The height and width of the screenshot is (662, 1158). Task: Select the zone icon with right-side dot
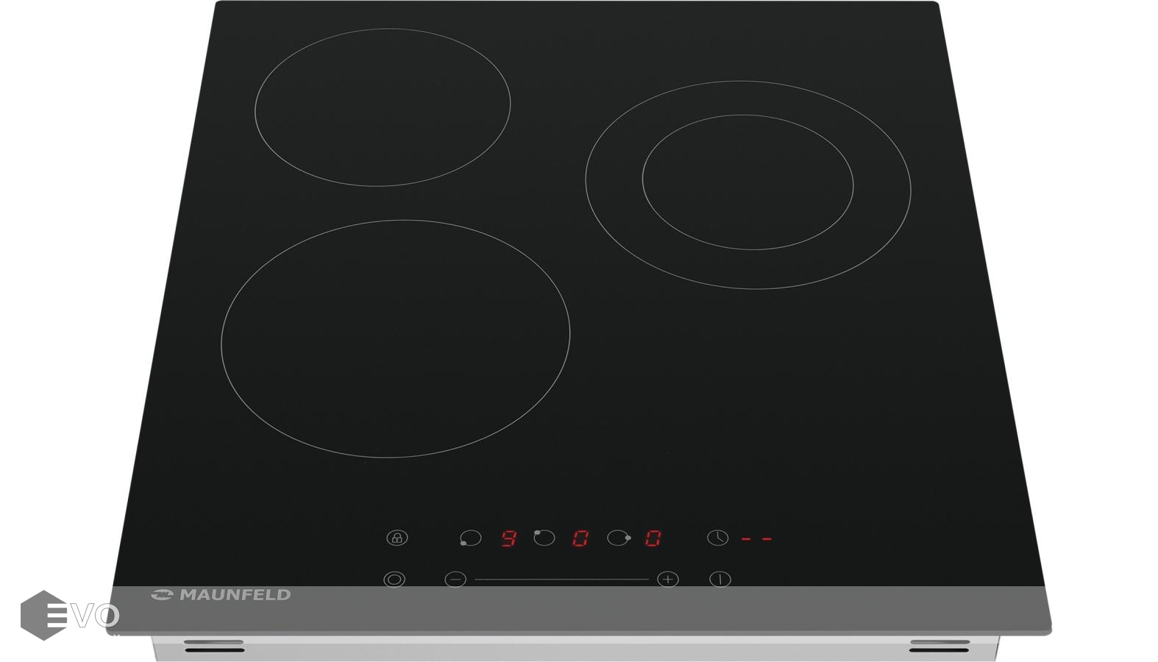(x=618, y=538)
